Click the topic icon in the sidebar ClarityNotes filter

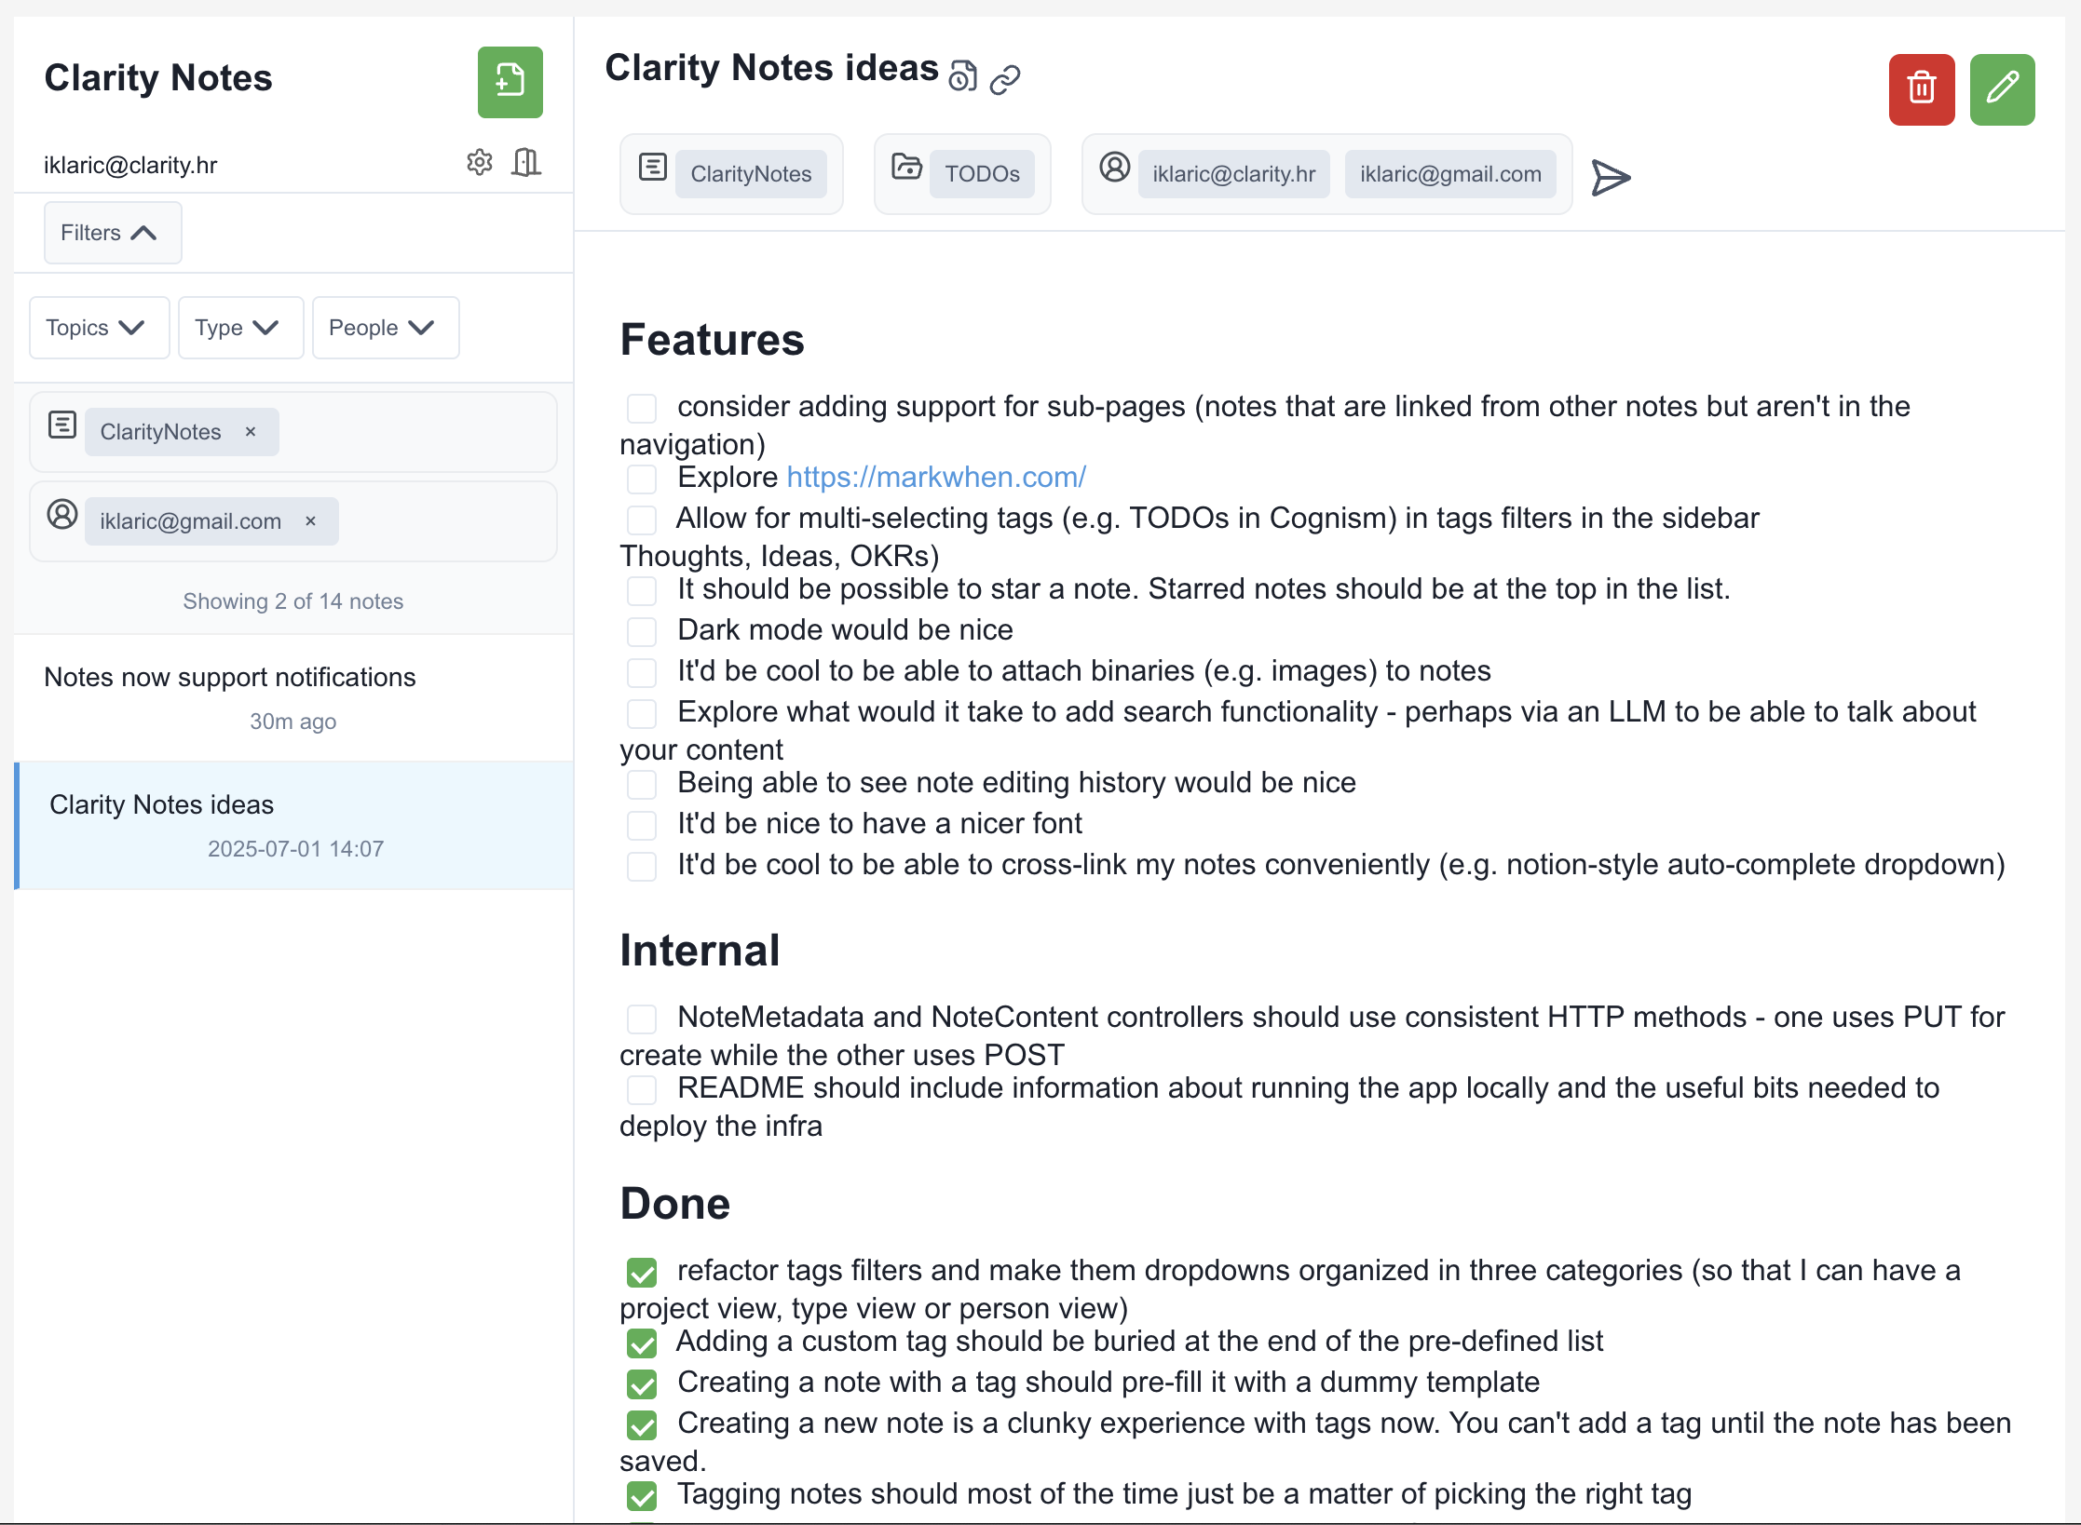pyautogui.click(x=62, y=425)
